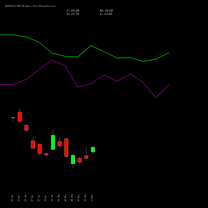Click the green candlestick for 06 May
208x208 pixels.
(73, 159)
